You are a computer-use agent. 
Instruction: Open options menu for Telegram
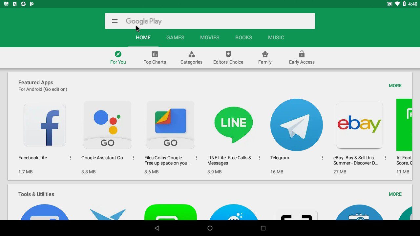(x=322, y=158)
